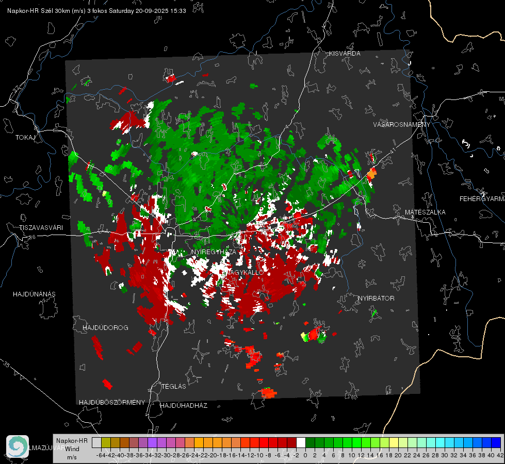Viewport: 505px width, 464px height.
Task: Click the FEHÉRGYARMAT label at right edge
Action: [482, 199]
